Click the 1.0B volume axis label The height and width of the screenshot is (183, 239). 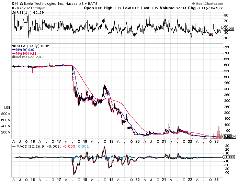pos(7,108)
